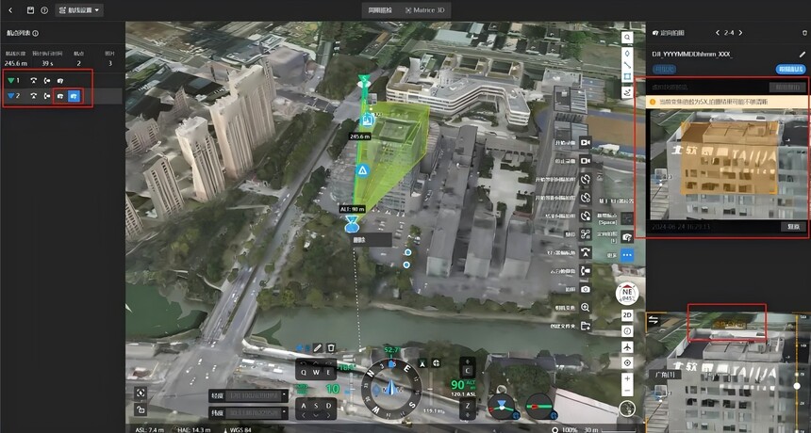This screenshot has height=433, width=811.
Task: Click waypoint 2 gimbal rotate action icon
Action: (x=47, y=96)
